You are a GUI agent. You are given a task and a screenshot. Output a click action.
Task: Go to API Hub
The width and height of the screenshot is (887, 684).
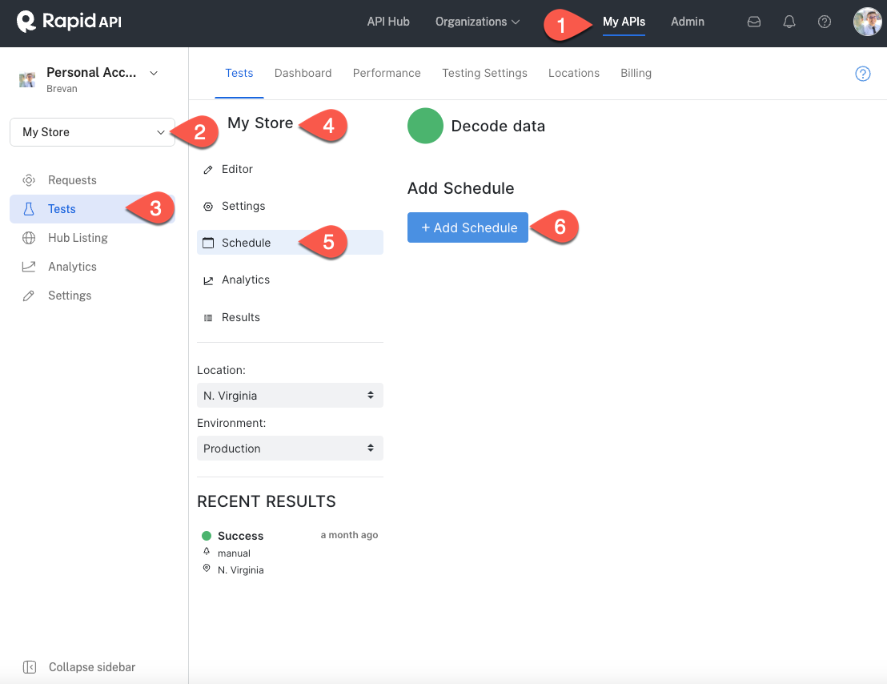point(388,22)
